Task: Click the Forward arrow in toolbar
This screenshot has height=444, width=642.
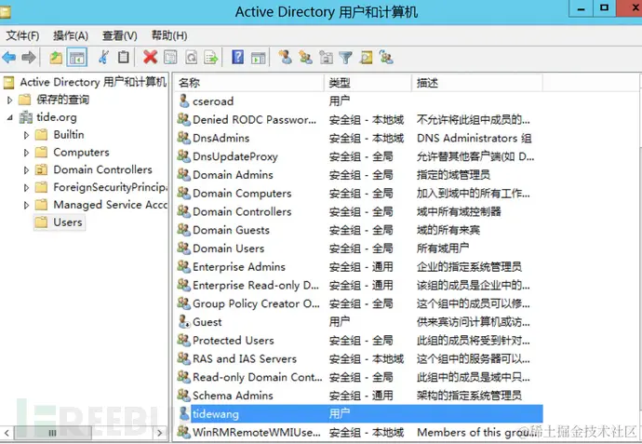Action: point(28,58)
